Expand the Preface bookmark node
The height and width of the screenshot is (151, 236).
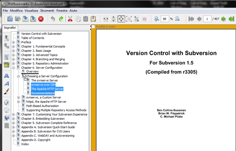point(14,42)
